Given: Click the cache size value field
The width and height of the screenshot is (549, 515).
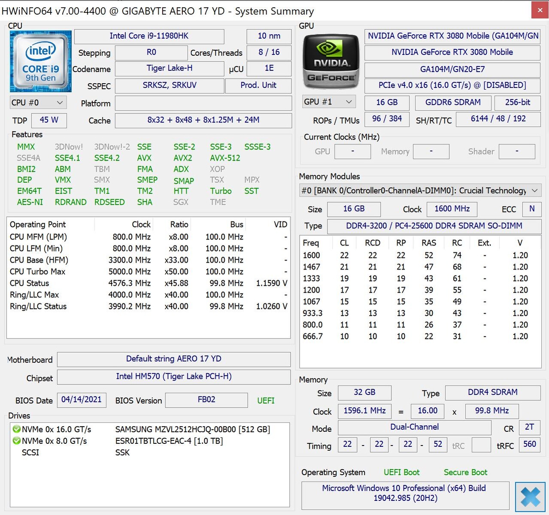Looking at the screenshot, I should point(203,120).
